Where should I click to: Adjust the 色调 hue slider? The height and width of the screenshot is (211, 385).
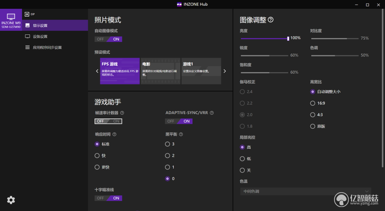(334, 56)
